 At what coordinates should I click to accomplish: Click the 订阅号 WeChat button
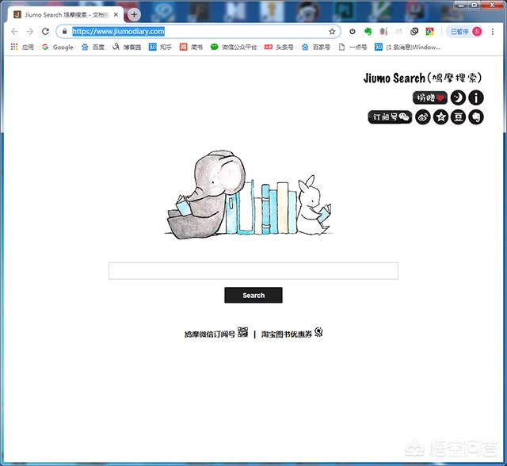[x=390, y=117]
